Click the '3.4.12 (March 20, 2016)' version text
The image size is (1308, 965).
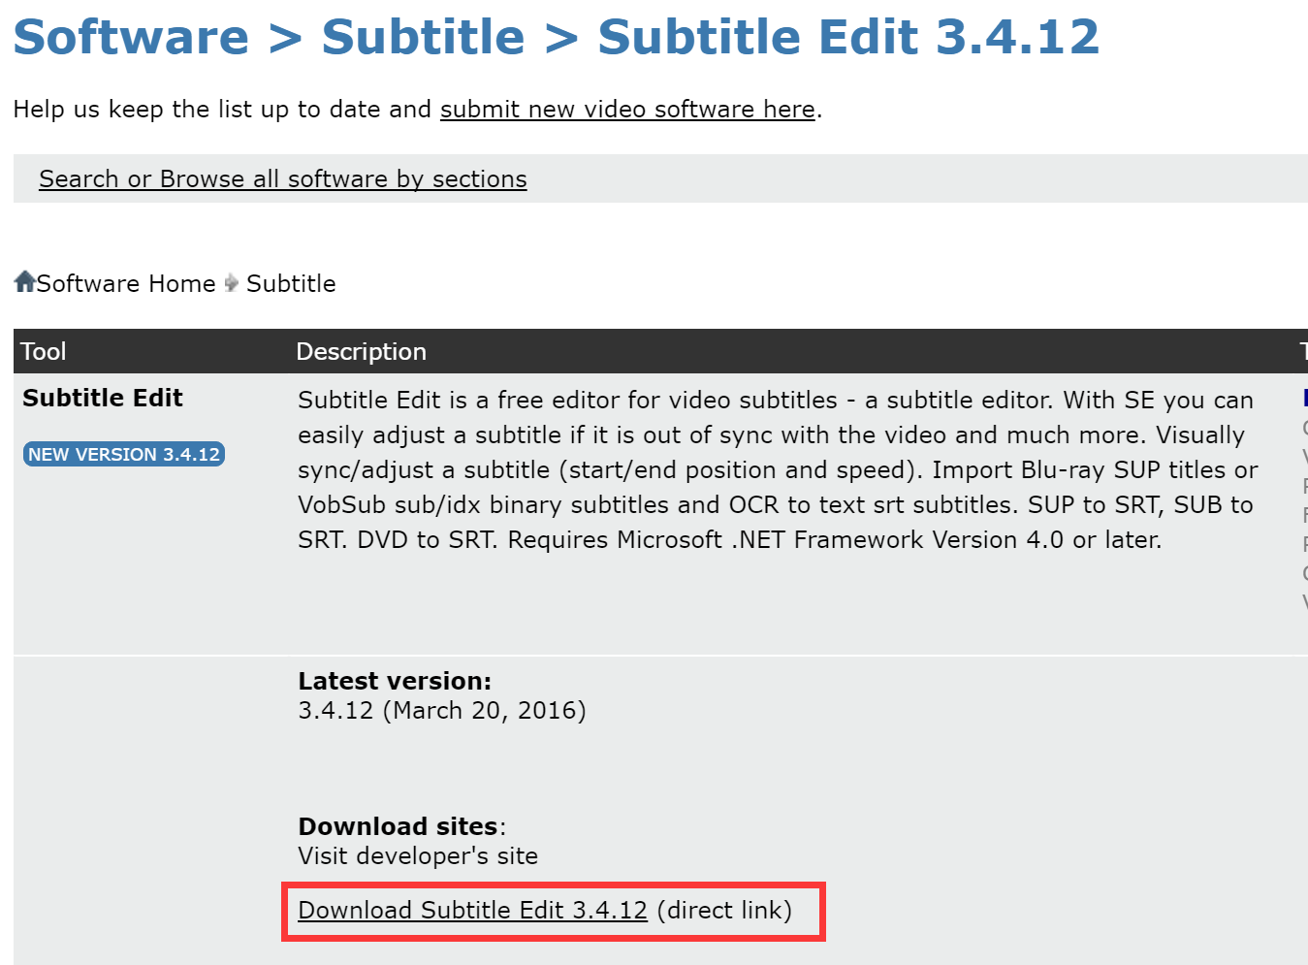tap(442, 711)
